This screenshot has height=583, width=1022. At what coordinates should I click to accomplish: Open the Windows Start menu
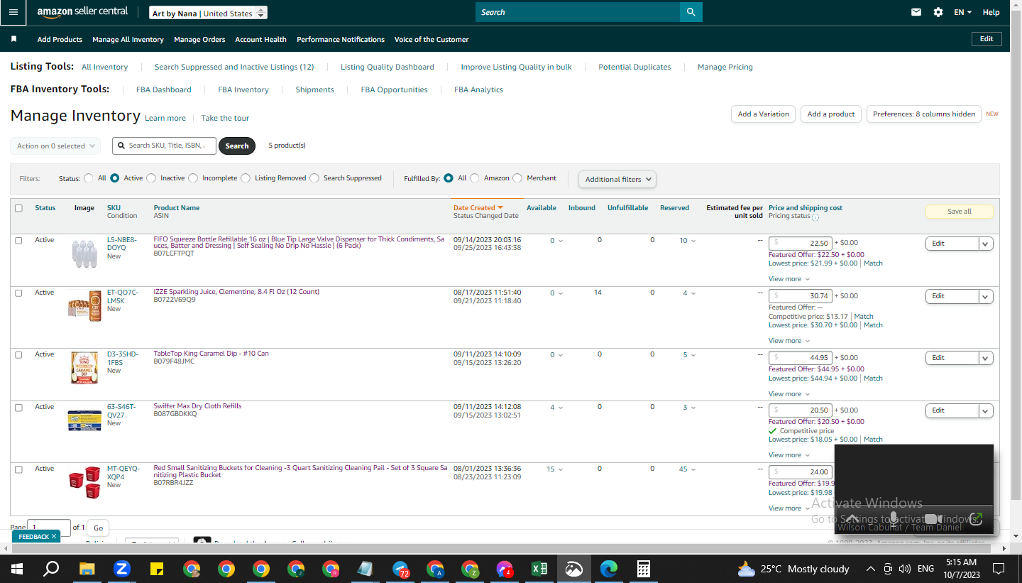tap(17, 569)
